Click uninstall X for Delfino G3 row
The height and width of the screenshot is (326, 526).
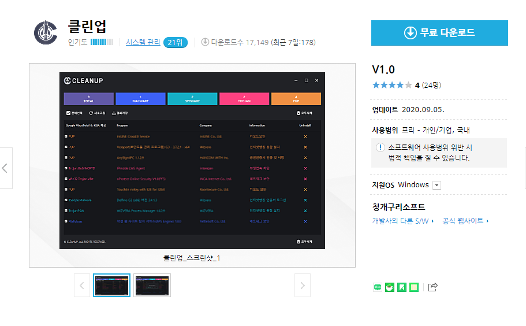tap(305, 200)
